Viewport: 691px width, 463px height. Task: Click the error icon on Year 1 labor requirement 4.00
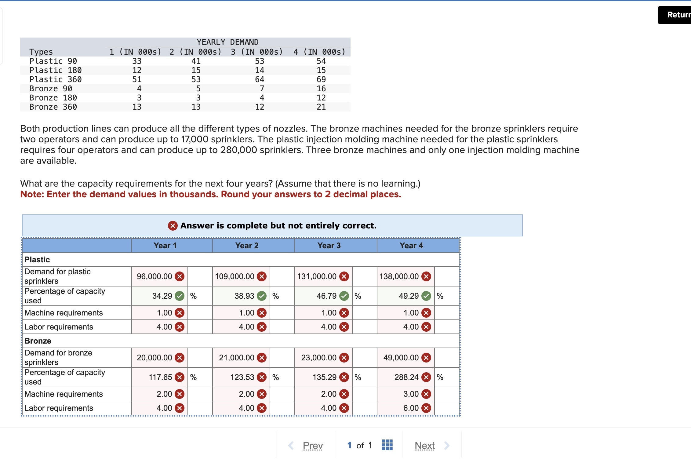[180, 326]
